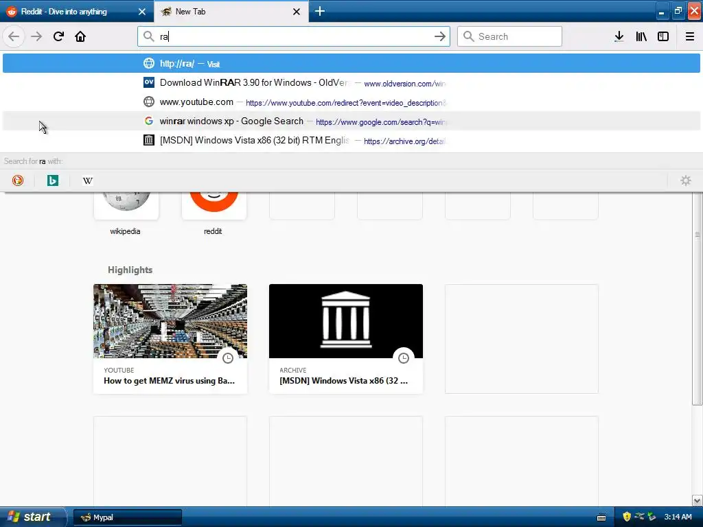The height and width of the screenshot is (527, 703).
Task: Click the history clock icon on YouTube card
Action: [228, 358]
